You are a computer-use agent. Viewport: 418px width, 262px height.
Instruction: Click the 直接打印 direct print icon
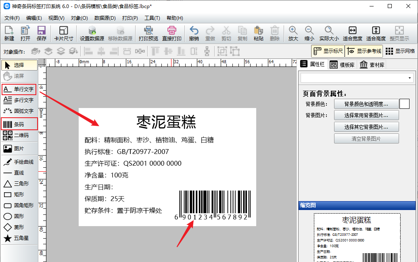pos(172,33)
